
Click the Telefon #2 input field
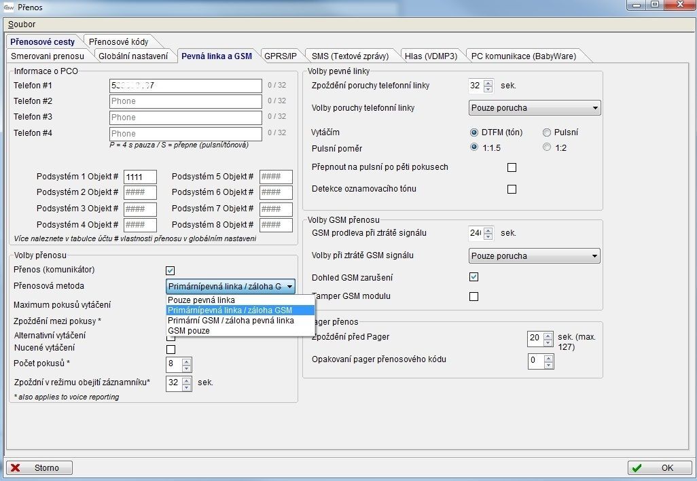185,101
